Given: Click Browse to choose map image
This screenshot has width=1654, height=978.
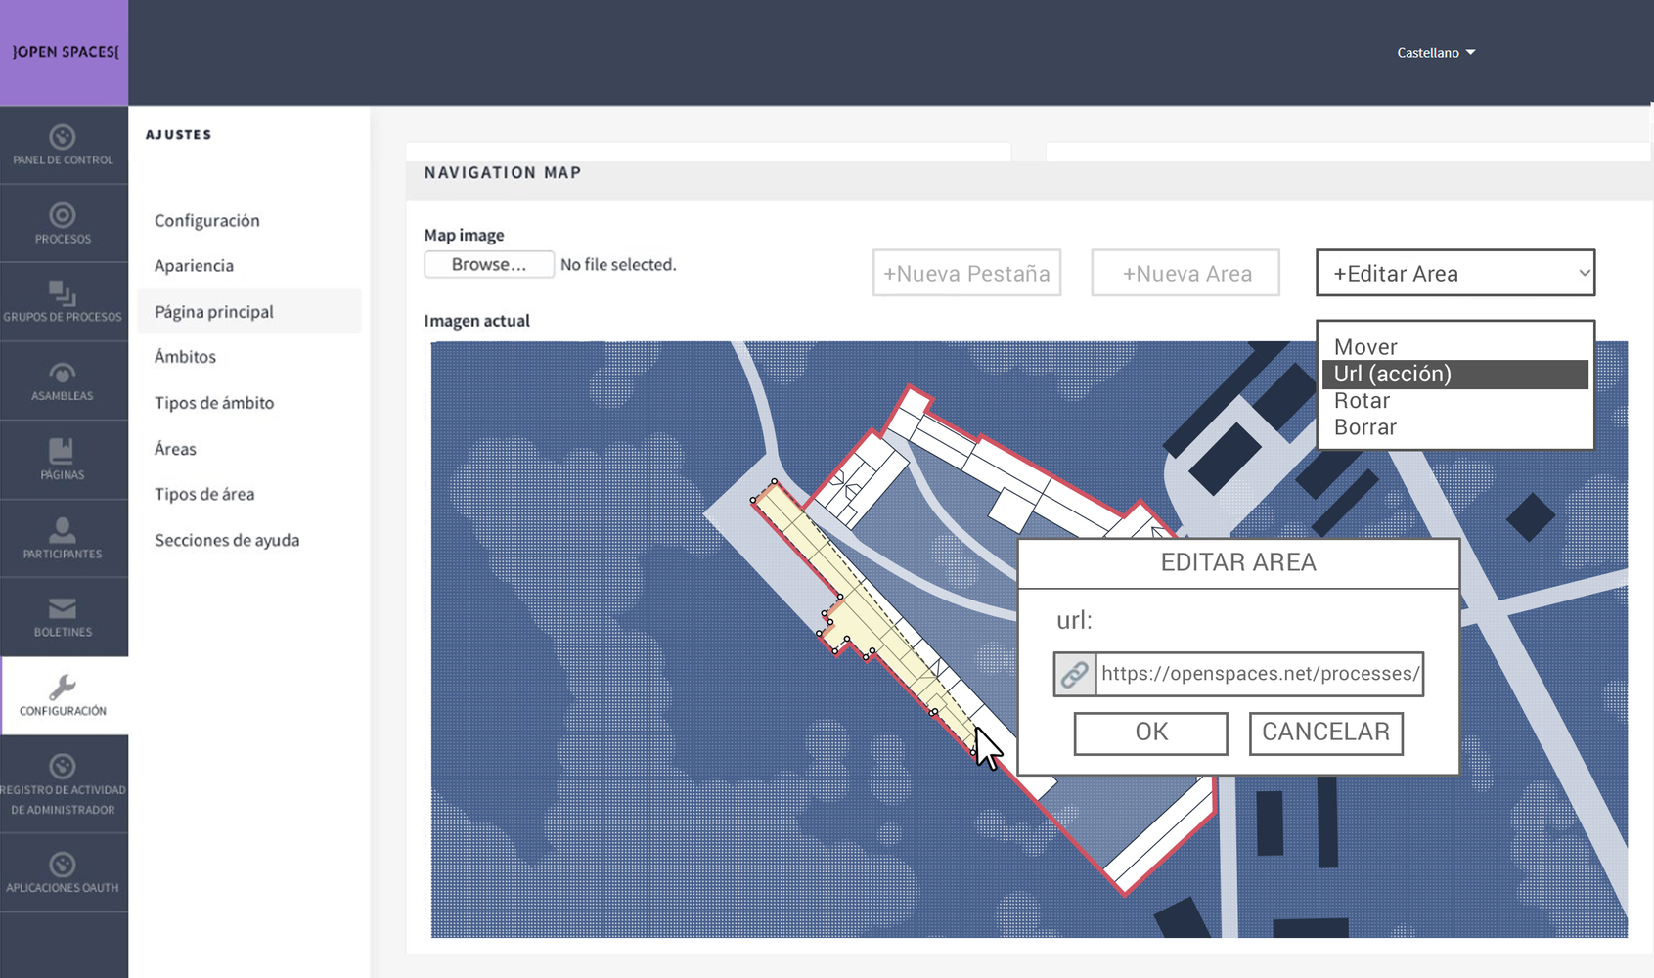Looking at the screenshot, I should (488, 265).
